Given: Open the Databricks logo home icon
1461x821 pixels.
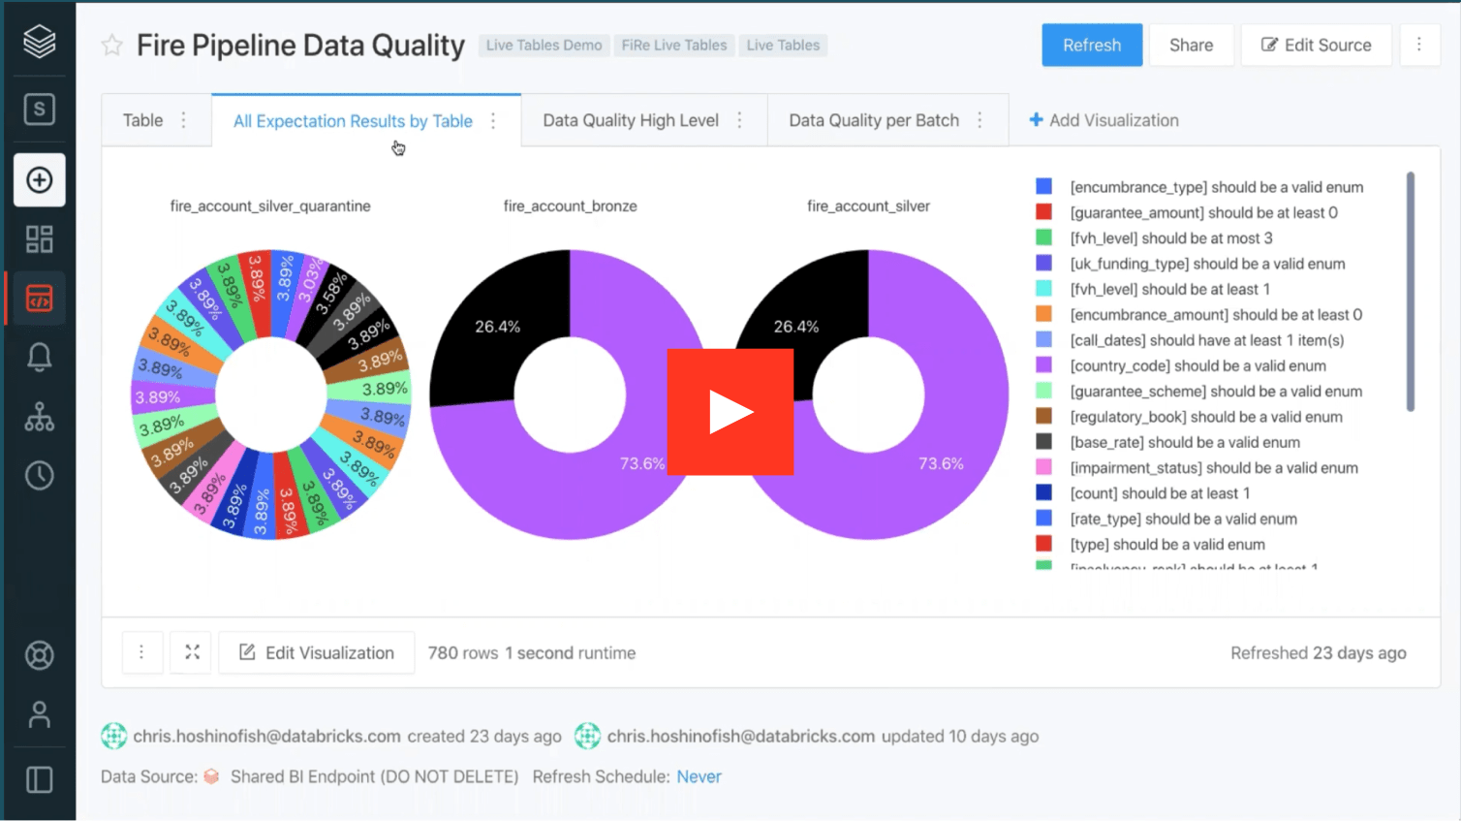Looking at the screenshot, I should [40, 42].
